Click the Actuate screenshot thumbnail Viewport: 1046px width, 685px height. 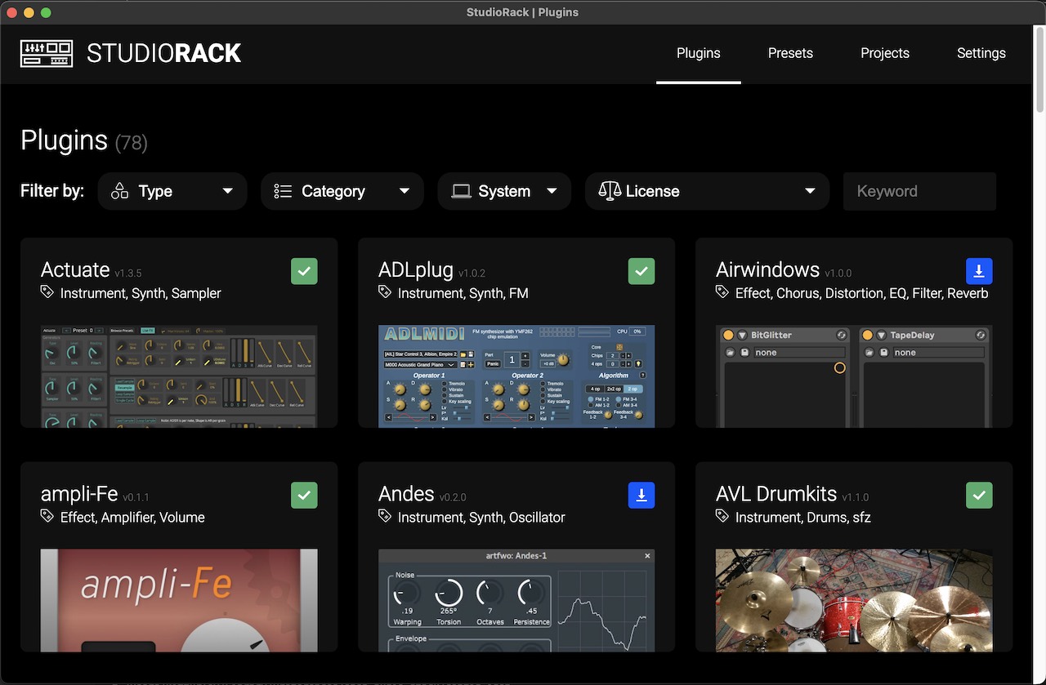(179, 376)
